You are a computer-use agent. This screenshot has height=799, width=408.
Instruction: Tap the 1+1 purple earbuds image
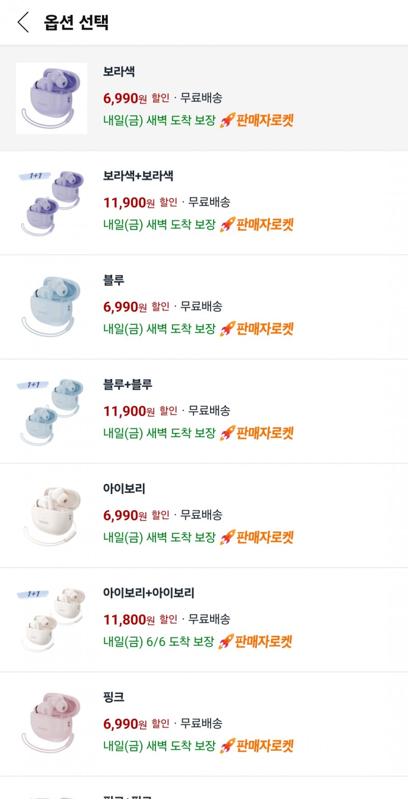(52, 203)
